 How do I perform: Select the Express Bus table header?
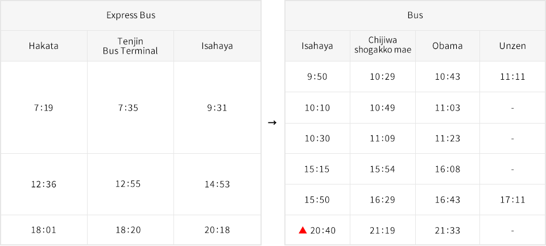click(x=131, y=15)
